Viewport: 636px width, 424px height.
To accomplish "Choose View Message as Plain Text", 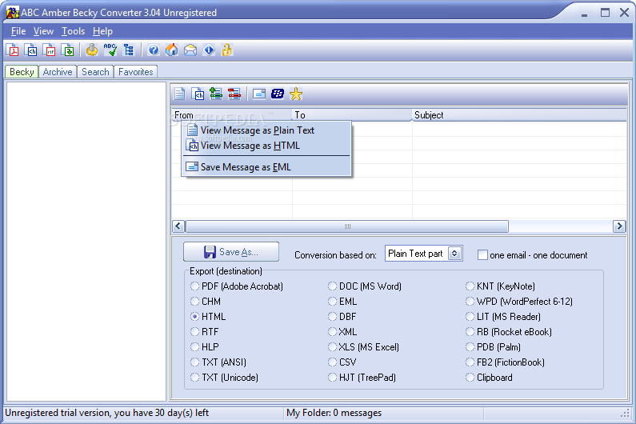I will (266, 130).
